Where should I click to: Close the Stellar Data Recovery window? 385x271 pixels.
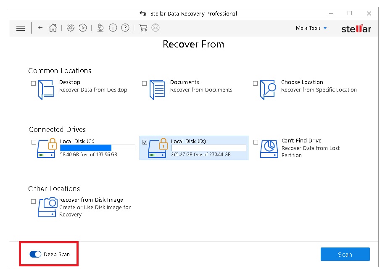coord(369,13)
